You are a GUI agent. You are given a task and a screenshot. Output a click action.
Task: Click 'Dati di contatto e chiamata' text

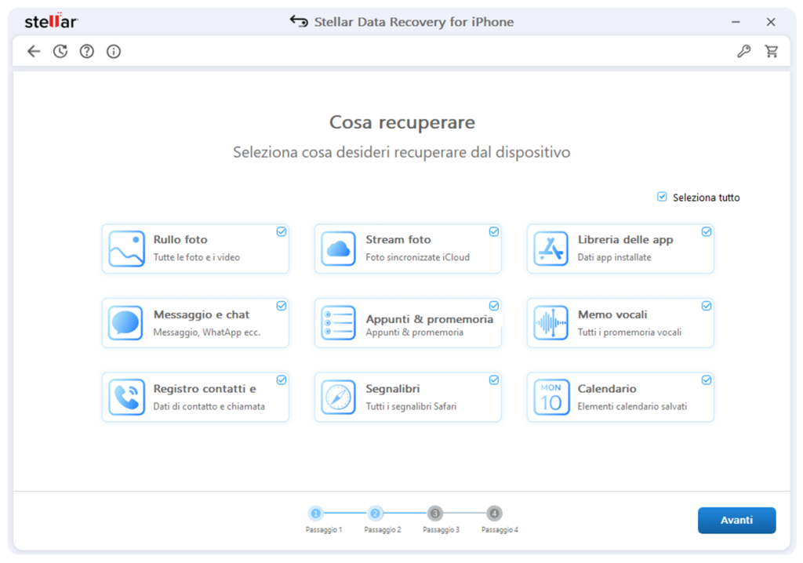coord(209,406)
